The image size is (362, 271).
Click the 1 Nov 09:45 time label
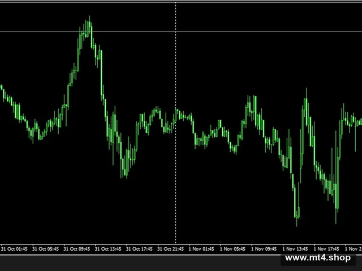[264, 249]
